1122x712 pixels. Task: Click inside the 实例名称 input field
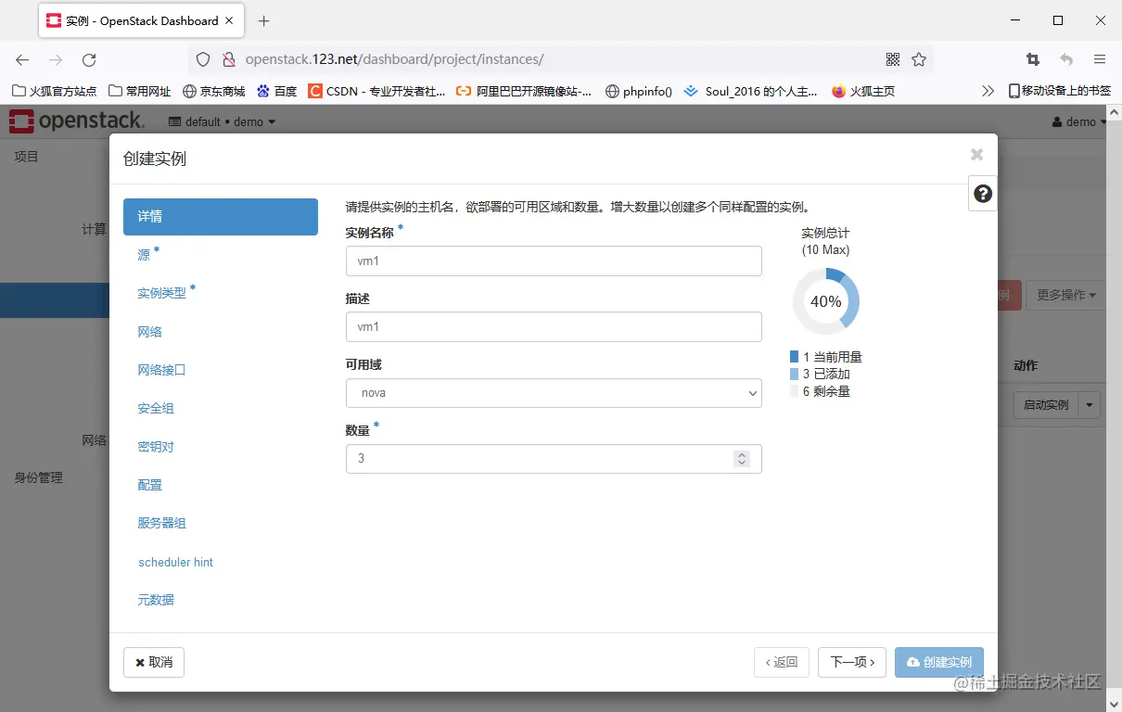click(554, 261)
